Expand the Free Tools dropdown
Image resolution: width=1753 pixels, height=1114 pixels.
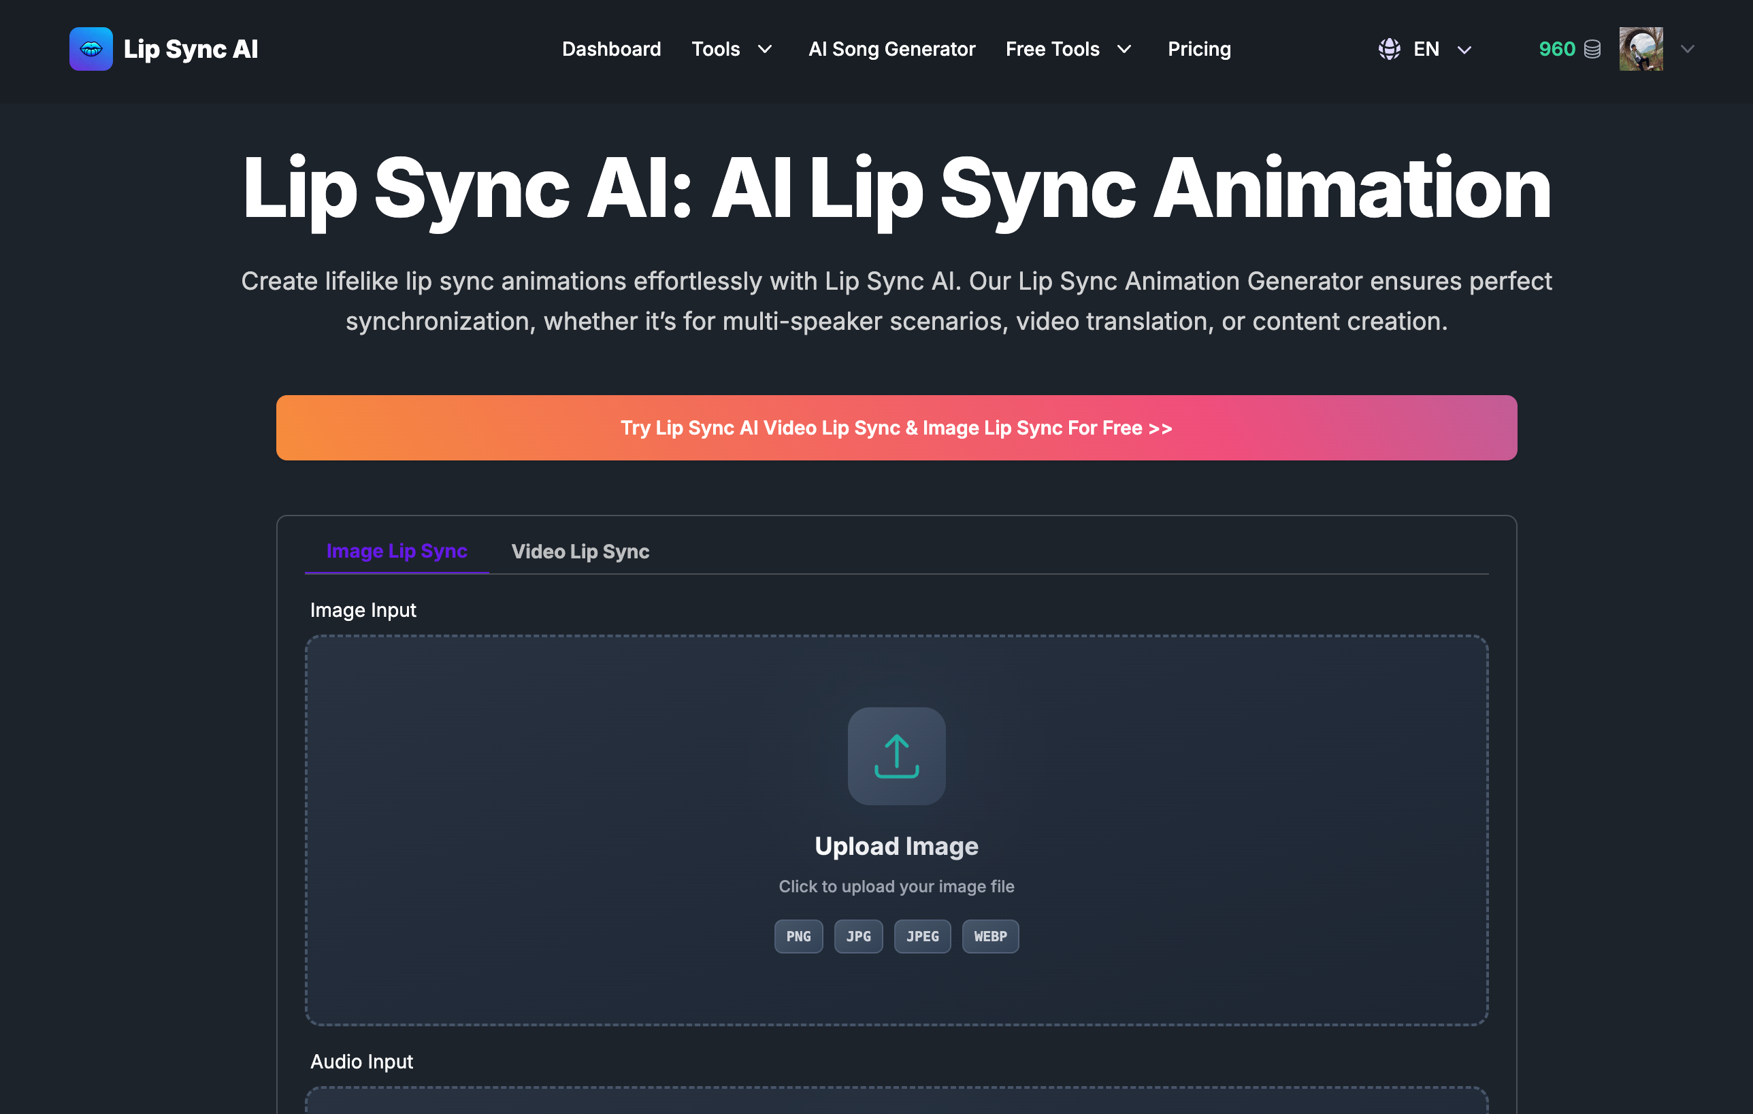coord(1068,49)
